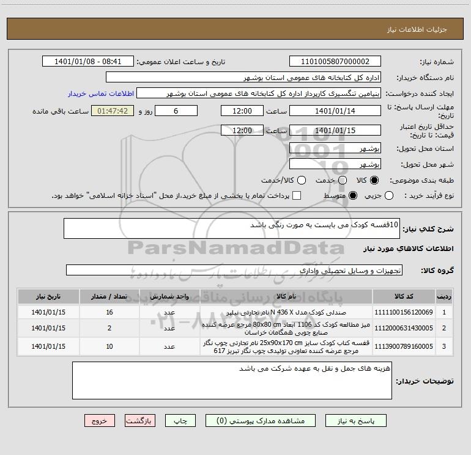The image size is (471, 455).
Task: Click the ردیف column header
Action: (443, 296)
